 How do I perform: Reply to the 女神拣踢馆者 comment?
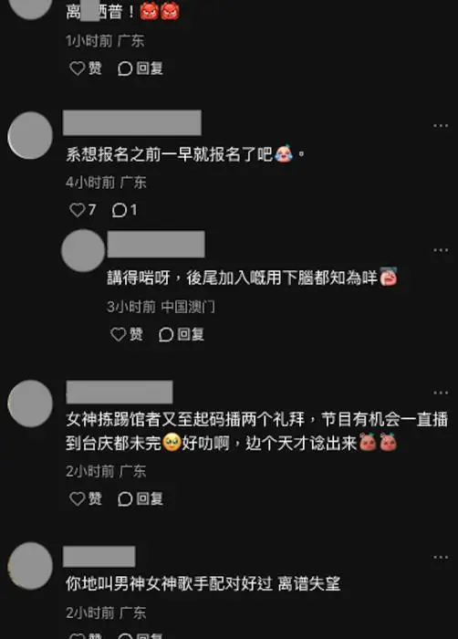(x=141, y=498)
